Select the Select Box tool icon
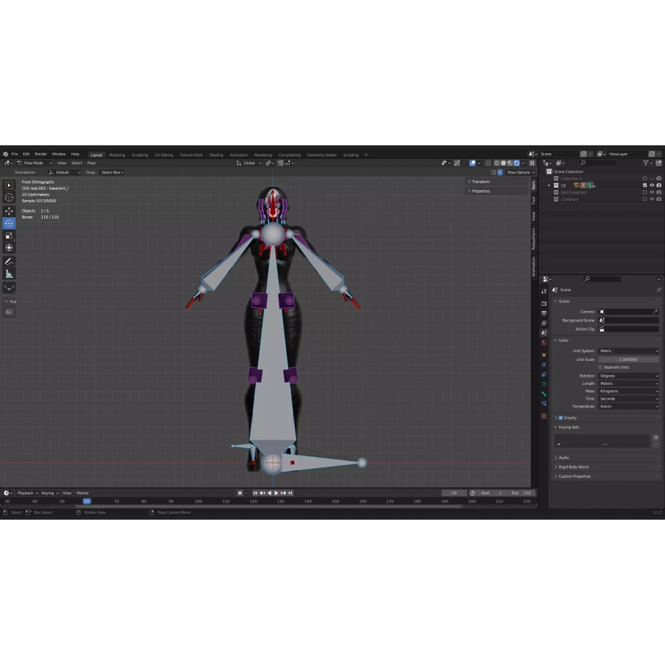This screenshot has height=665, width=665. (9, 185)
